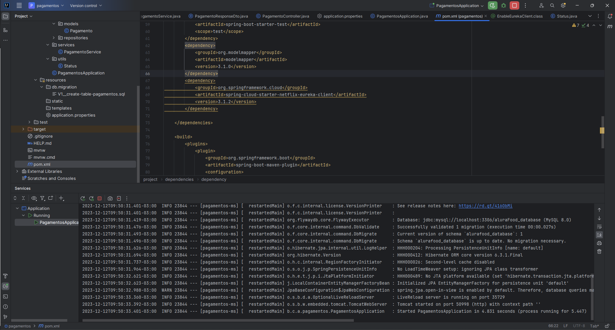Open Search Everywhere magnifier
Image resolution: width=615 pixels, height=330 pixels.
point(552,5)
